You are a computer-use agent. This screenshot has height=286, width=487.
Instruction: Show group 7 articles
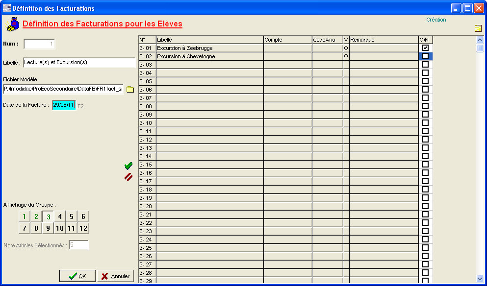coord(24,228)
